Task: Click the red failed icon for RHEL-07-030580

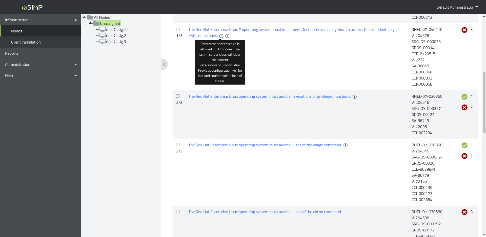Action: pyautogui.click(x=464, y=212)
